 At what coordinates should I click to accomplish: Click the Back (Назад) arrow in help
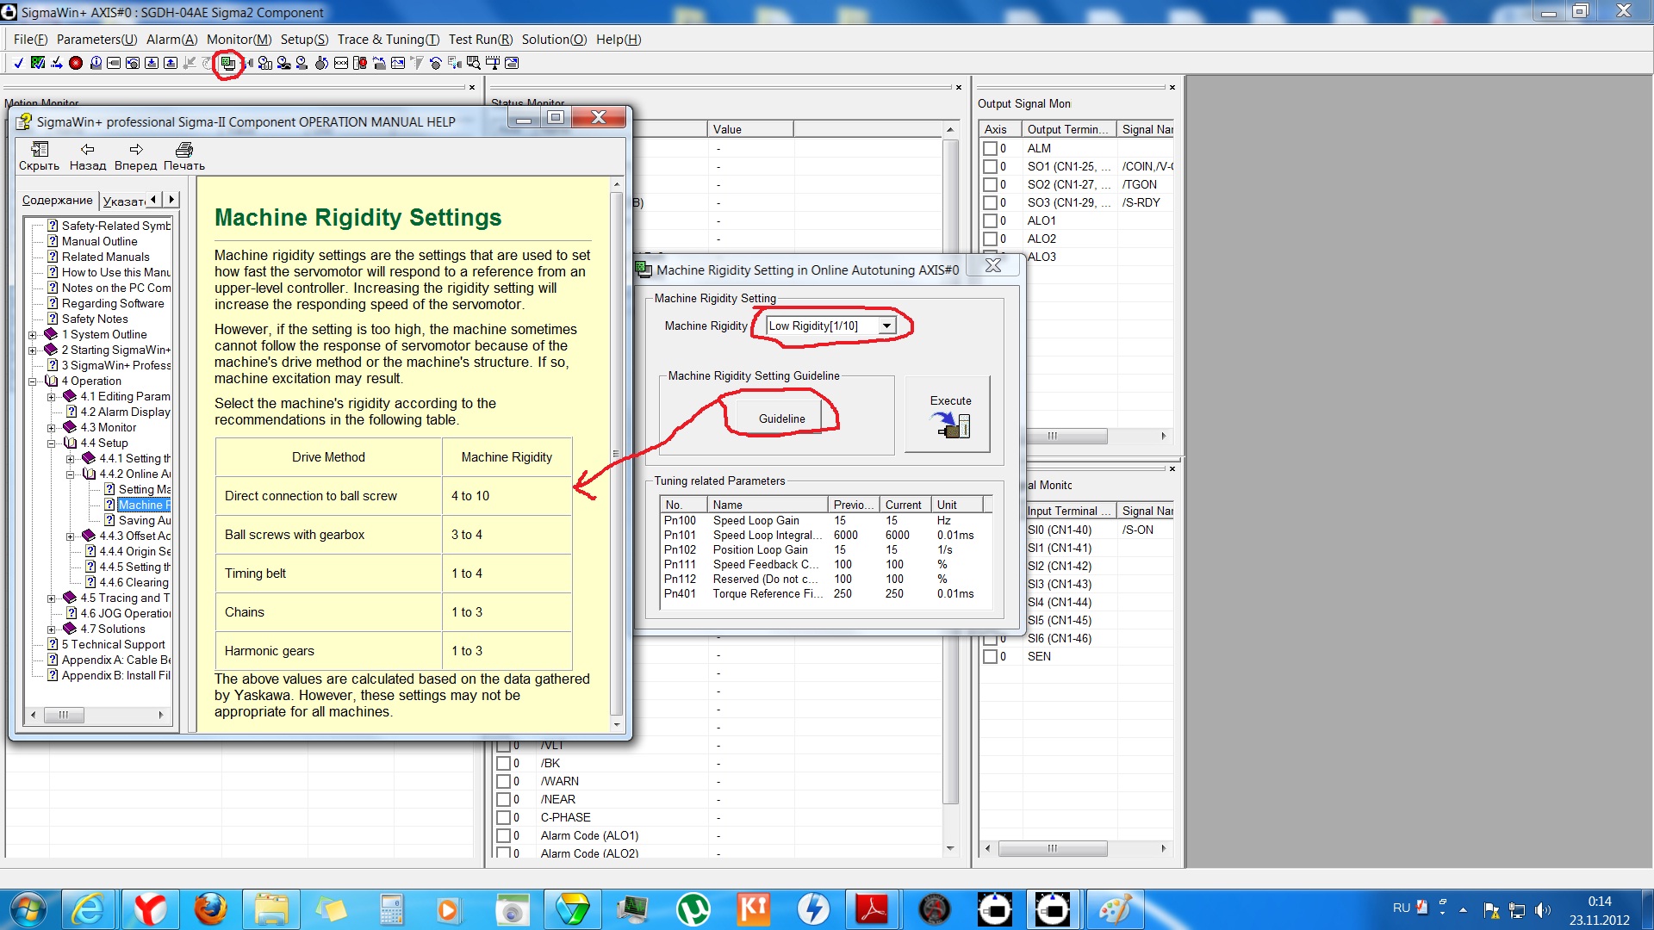(87, 151)
